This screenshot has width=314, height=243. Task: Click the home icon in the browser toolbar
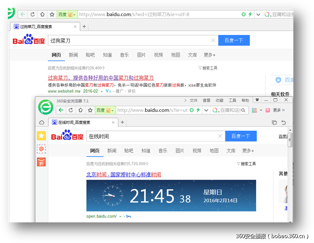point(81,111)
